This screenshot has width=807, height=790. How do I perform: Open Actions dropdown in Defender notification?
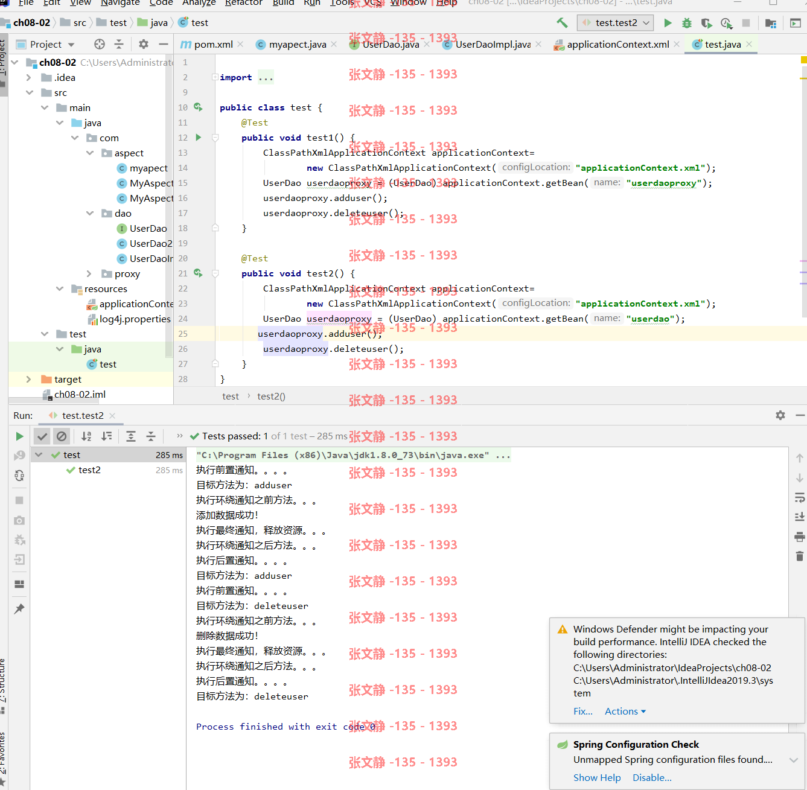click(625, 712)
